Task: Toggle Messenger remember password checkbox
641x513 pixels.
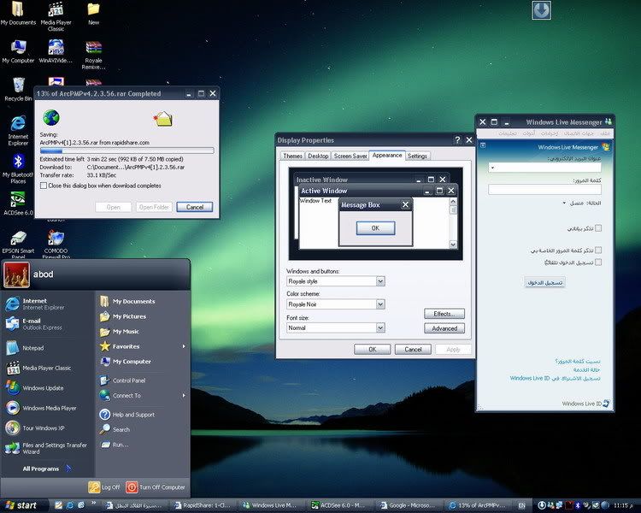Action: (598, 250)
